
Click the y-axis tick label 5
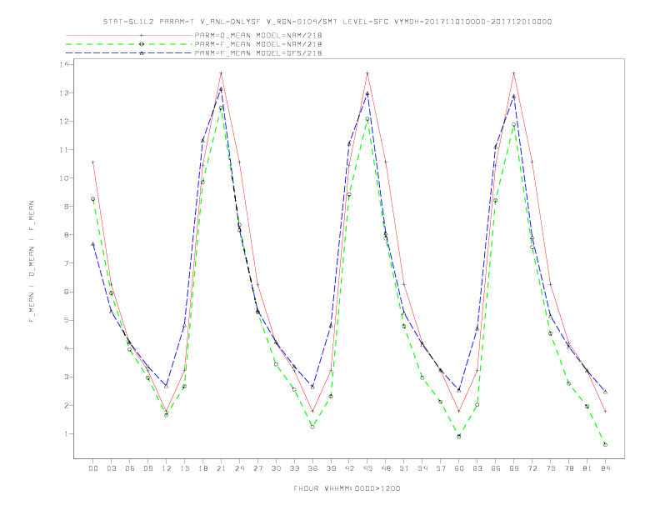(x=67, y=320)
